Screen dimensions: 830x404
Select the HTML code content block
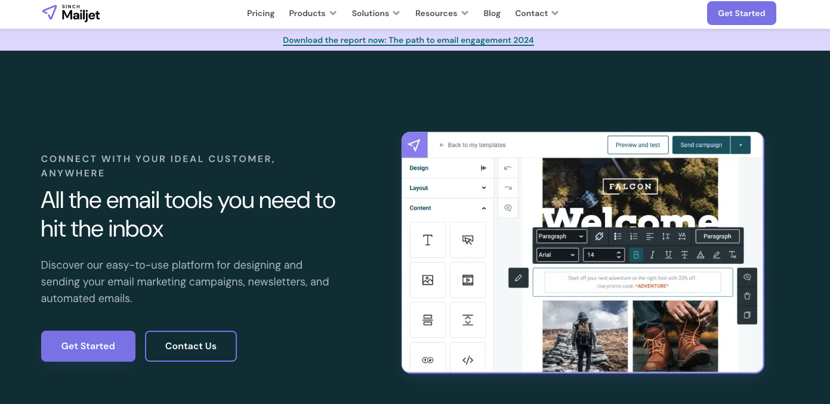coord(468,359)
